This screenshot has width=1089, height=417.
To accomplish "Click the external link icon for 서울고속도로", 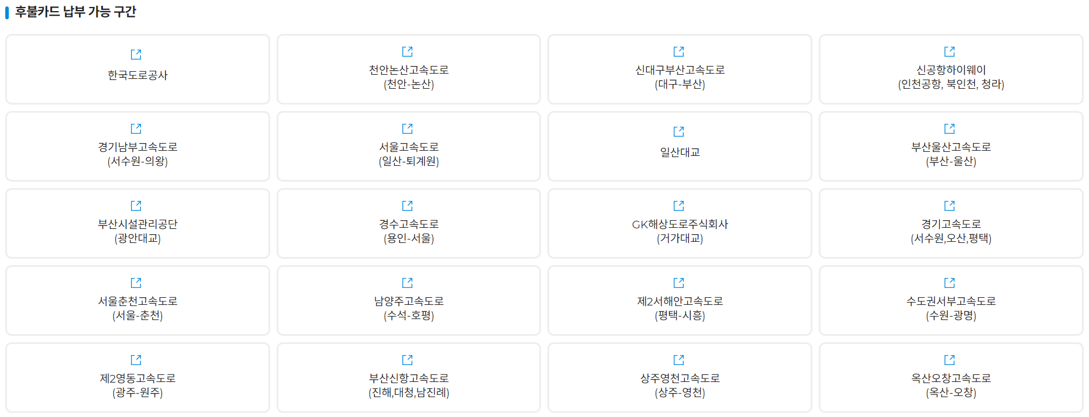I will (x=408, y=128).
